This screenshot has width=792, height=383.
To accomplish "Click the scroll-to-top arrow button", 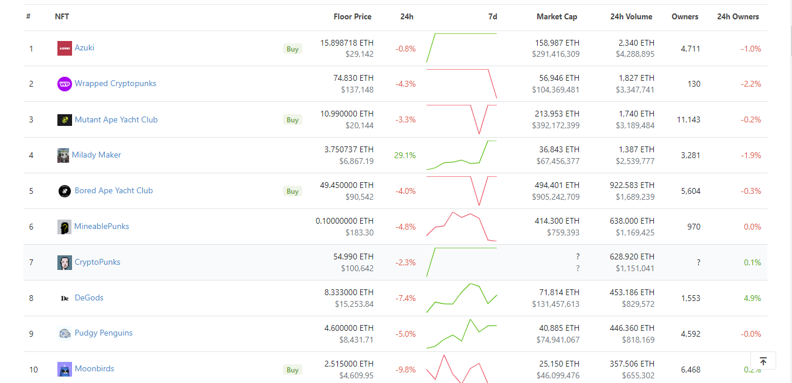I will 763,361.
